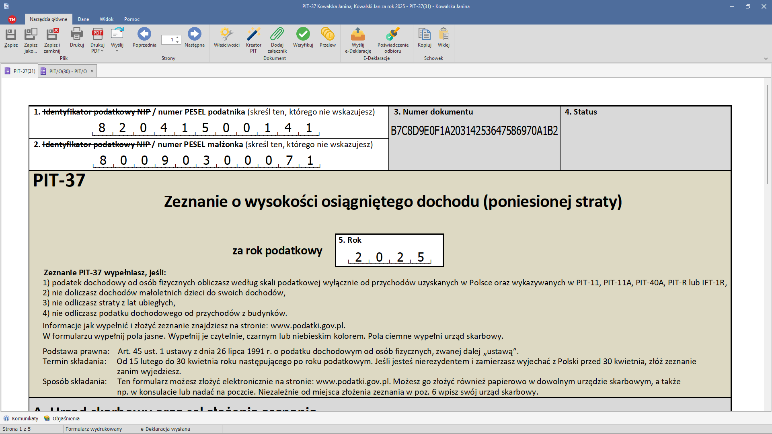This screenshot has height=434, width=772.
Task: Click Drukuj PDF icon
Action: (97, 34)
